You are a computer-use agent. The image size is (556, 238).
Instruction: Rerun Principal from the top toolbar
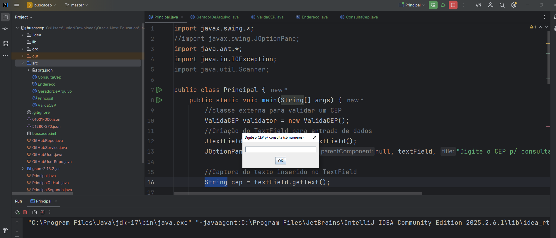point(433,5)
